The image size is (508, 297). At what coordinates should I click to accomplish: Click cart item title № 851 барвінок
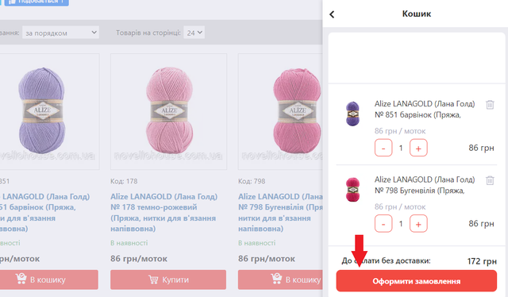[425, 110]
